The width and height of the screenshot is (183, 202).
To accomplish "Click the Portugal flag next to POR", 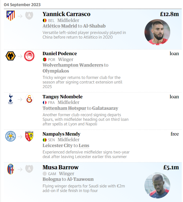I will [x=44, y=60].
